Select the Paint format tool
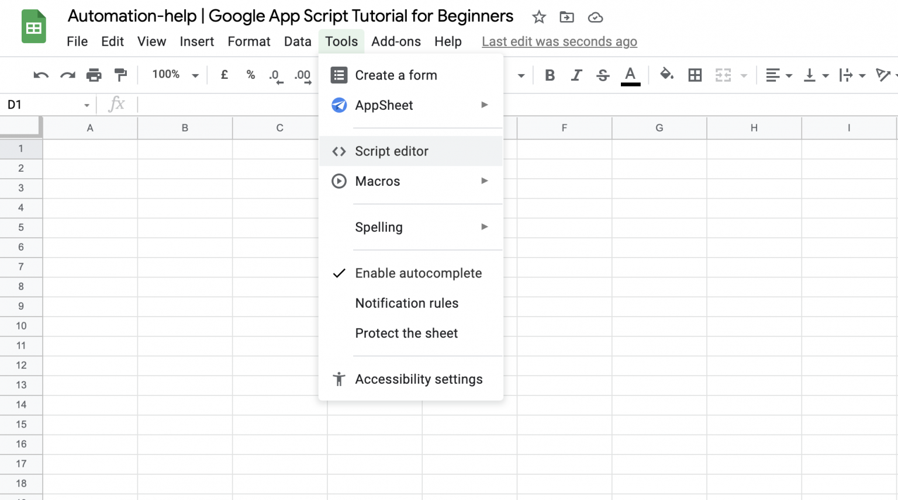The height and width of the screenshot is (500, 898). coord(120,75)
